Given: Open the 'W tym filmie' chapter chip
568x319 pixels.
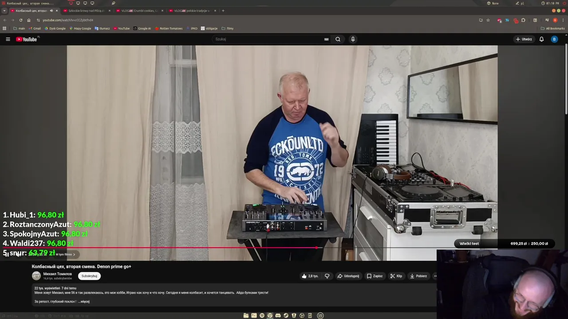Looking at the screenshot, I should point(65,254).
